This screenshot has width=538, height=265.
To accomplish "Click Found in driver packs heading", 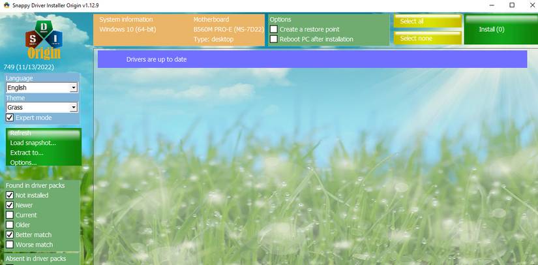I will pyautogui.click(x=35, y=185).
